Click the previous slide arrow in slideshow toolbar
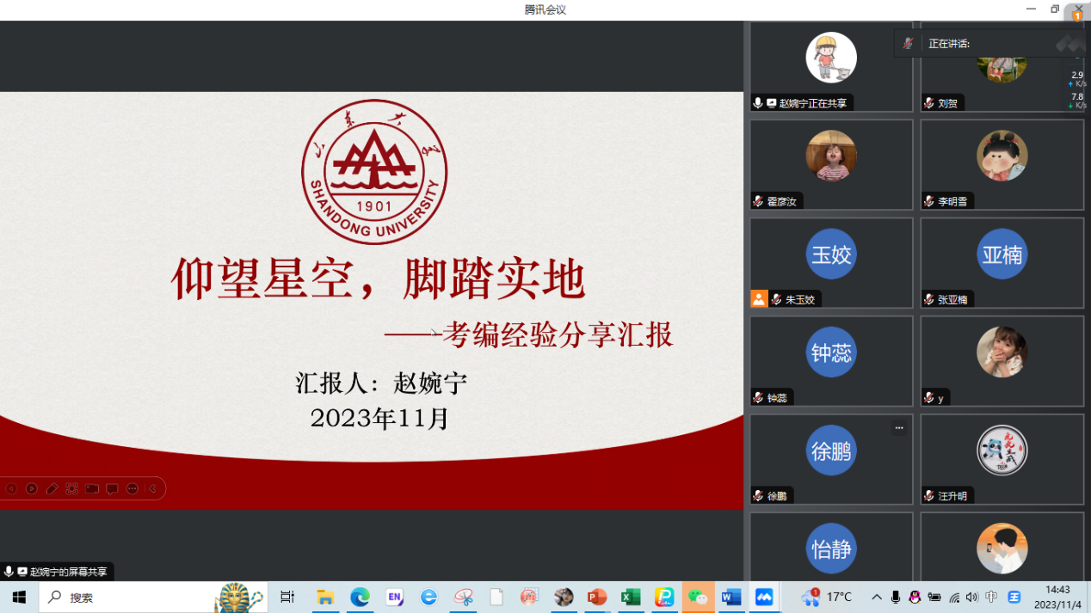 tap(11, 488)
